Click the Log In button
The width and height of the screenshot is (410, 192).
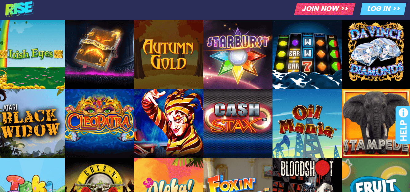[x=383, y=9]
